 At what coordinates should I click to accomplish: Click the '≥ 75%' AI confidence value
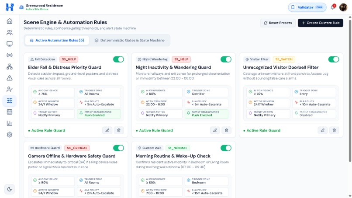click(x=43, y=94)
